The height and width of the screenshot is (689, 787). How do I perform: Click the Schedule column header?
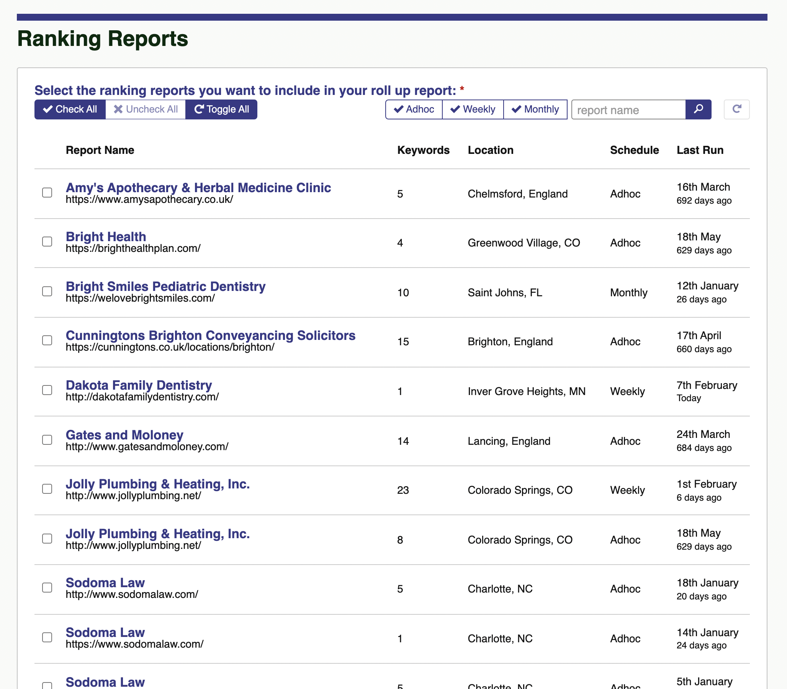coord(634,150)
